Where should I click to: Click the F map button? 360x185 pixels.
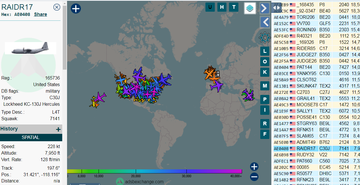click(x=265, y=134)
